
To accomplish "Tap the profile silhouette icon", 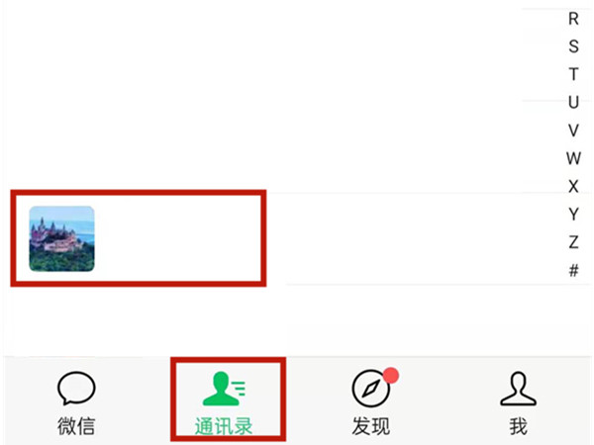I will click(x=518, y=389).
